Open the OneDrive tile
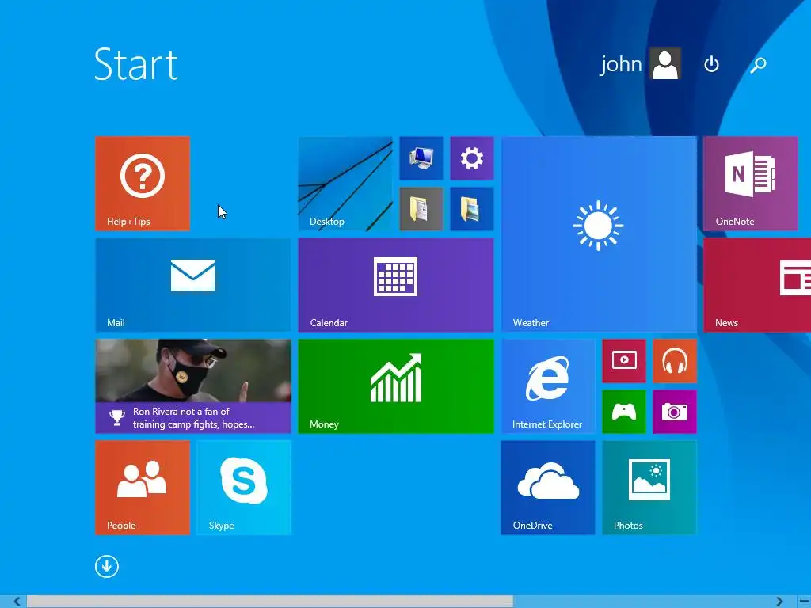Viewport: 811px width, 608px height. pos(548,488)
